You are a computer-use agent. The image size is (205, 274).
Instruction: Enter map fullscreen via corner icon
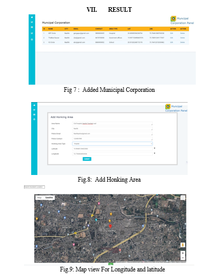point(183,198)
